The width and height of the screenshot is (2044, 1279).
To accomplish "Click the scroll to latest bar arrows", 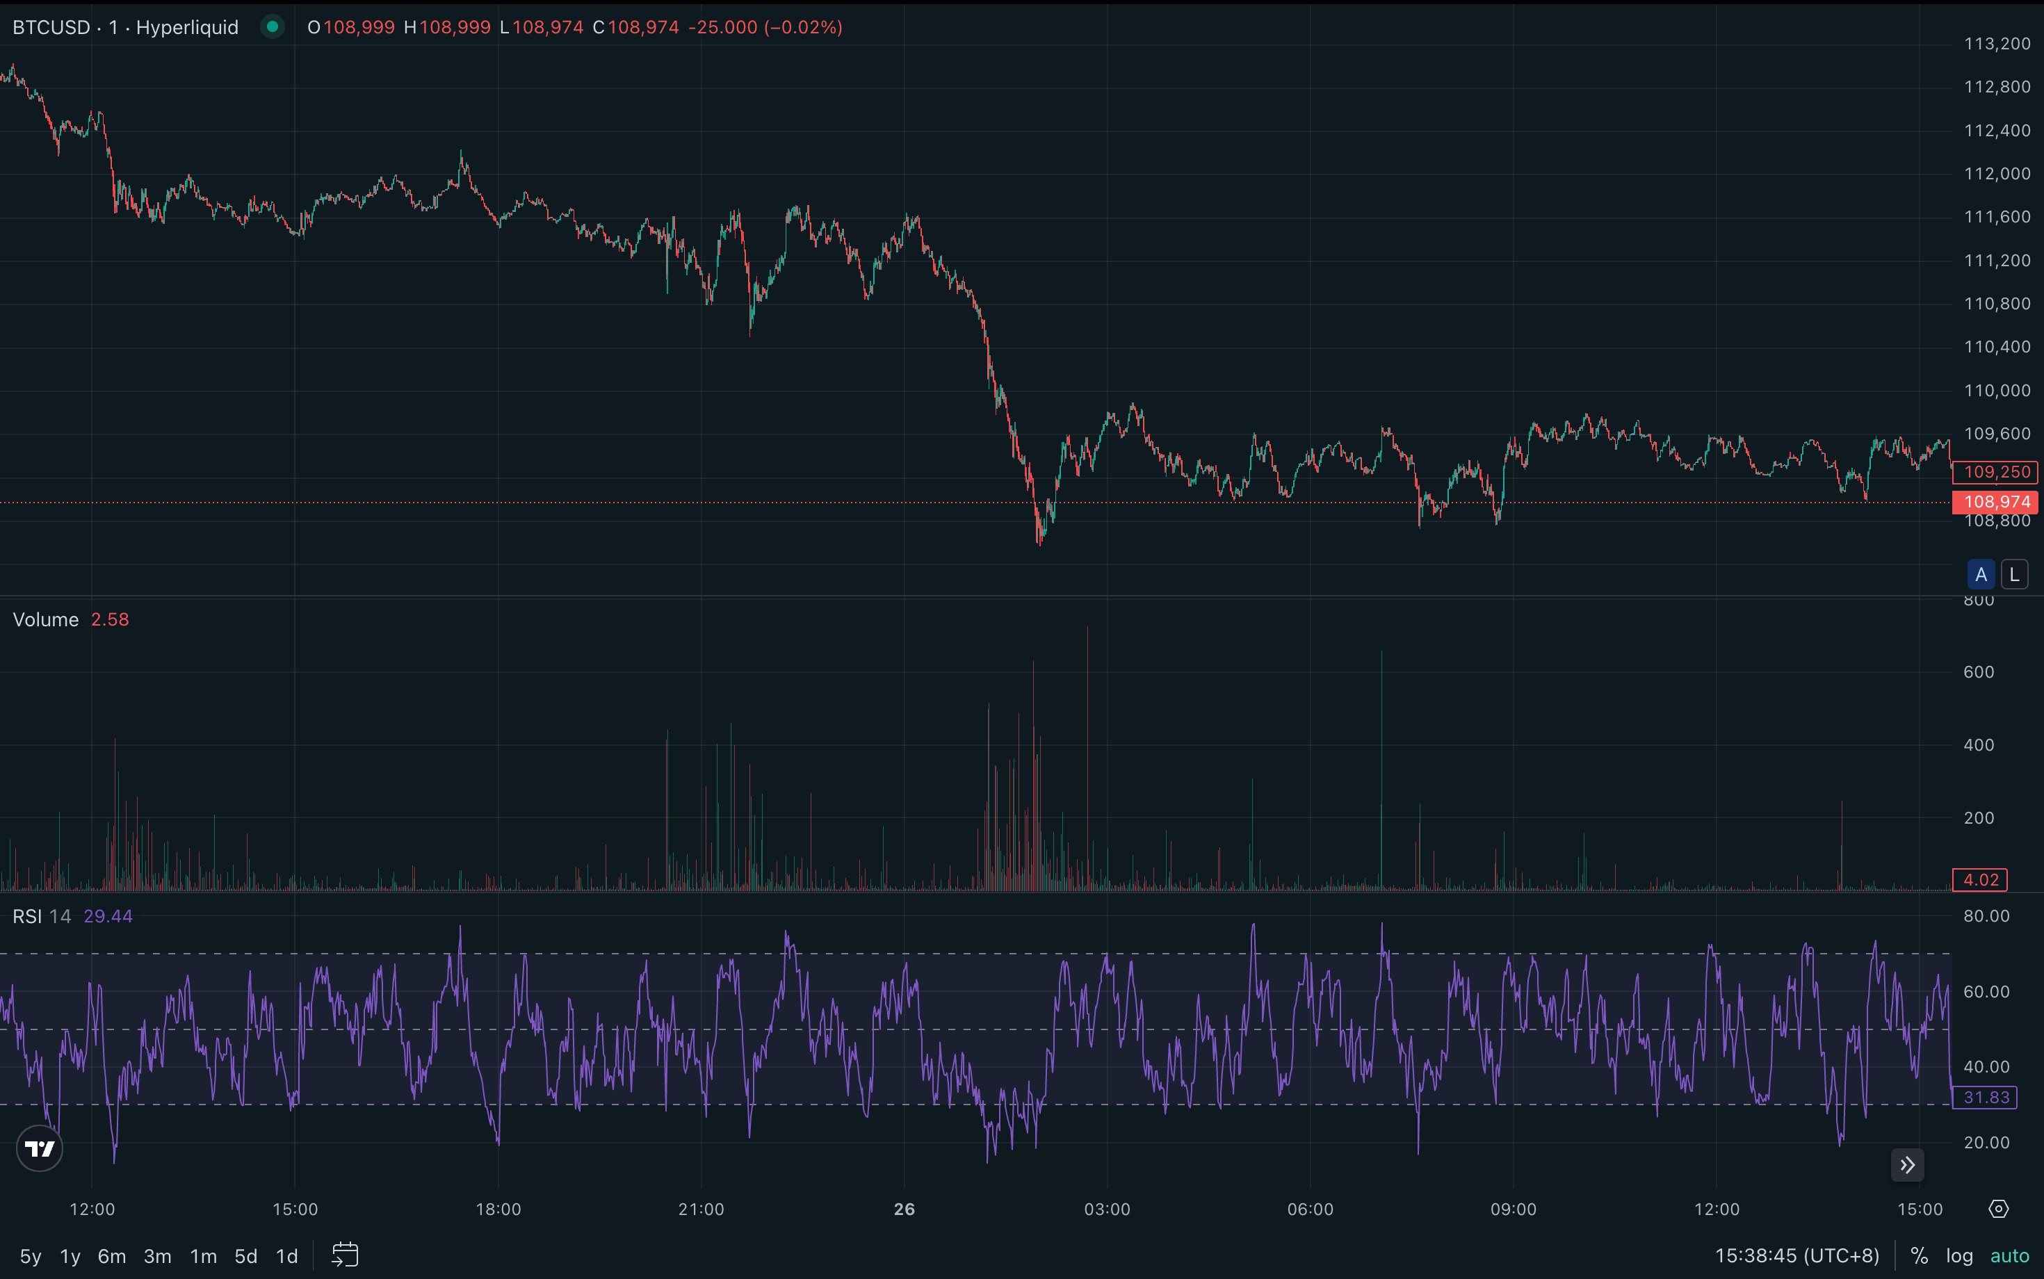I will (x=1907, y=1165).
